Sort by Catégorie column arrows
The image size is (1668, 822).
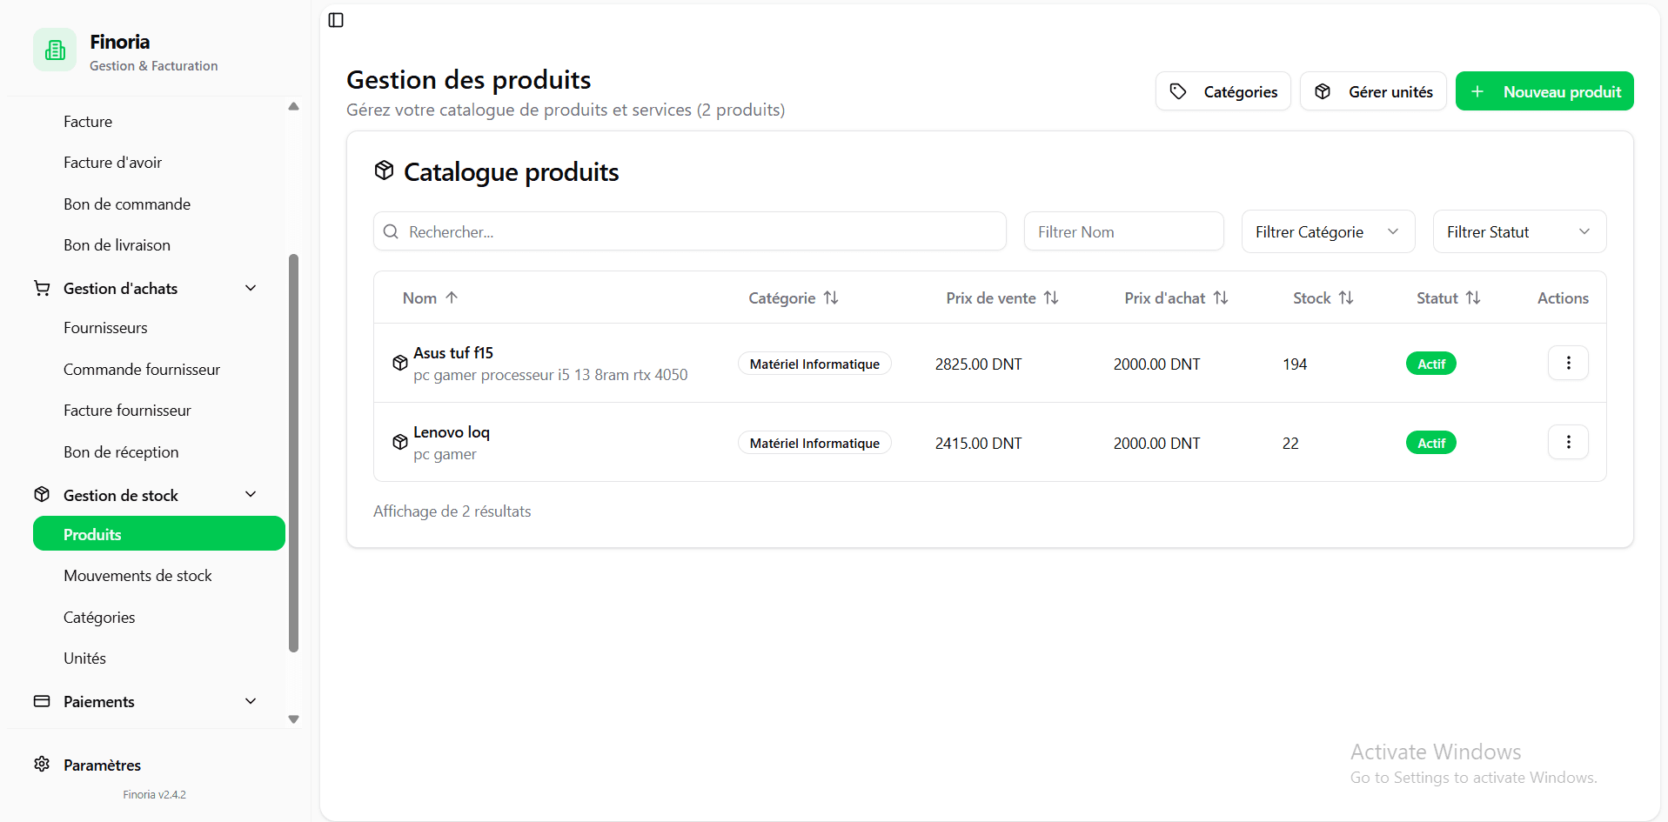tap(831, 297)
